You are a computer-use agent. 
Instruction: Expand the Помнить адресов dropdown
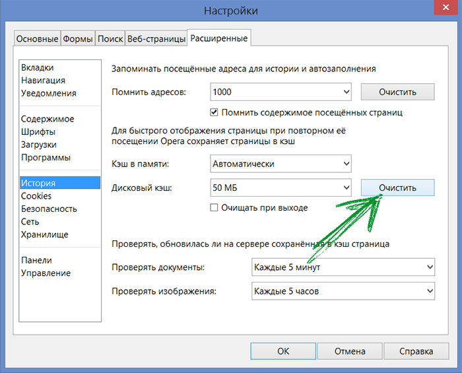coord(280,92)
